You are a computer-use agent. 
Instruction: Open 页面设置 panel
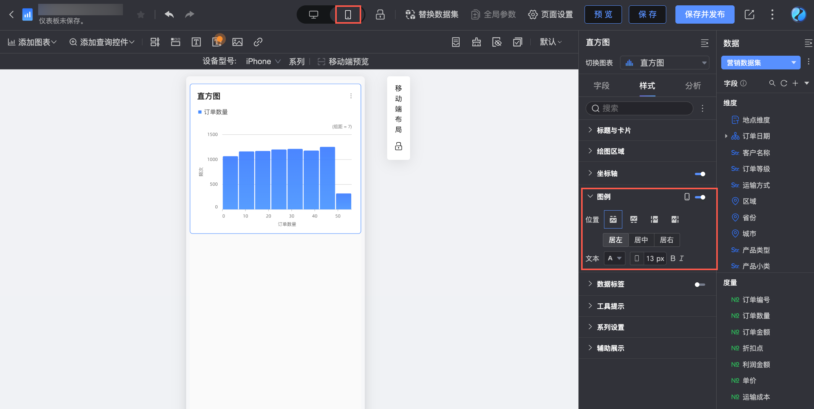[551, 14]
